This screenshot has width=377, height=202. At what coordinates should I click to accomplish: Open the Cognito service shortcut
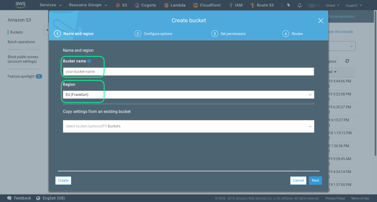point(145,5)
